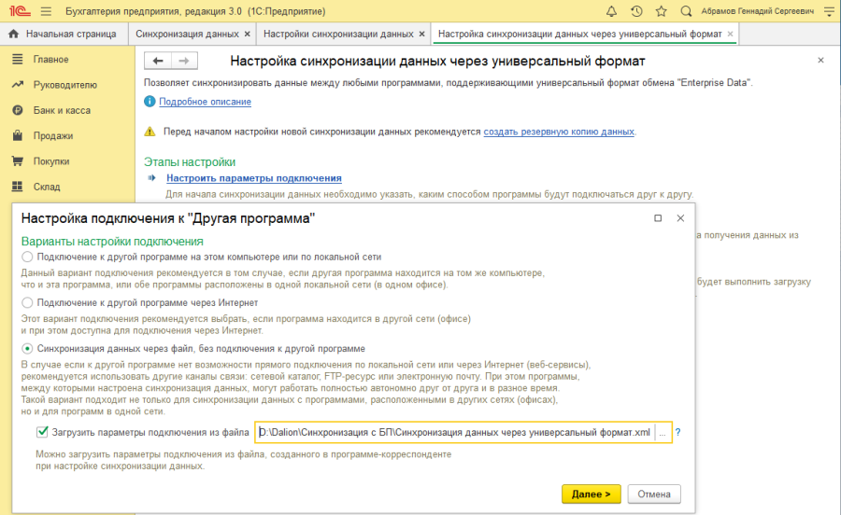
Task: Click the Этапы настройки heading
Action: 190,161
